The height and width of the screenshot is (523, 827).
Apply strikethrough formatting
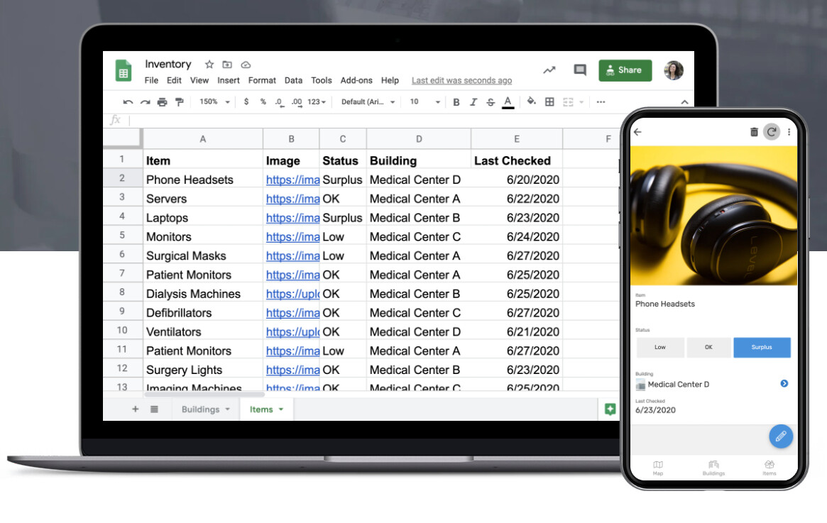click(490, 101)
